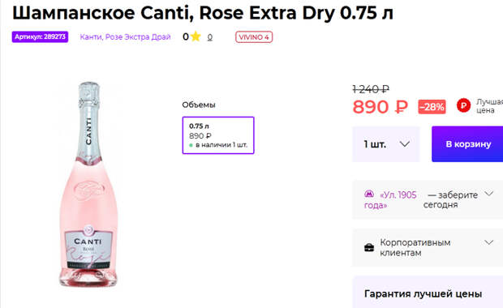This screenshot has height=308, width=503.
Task: Click the briefcase corporate clients icon
Action: click(x=369, y=247)
